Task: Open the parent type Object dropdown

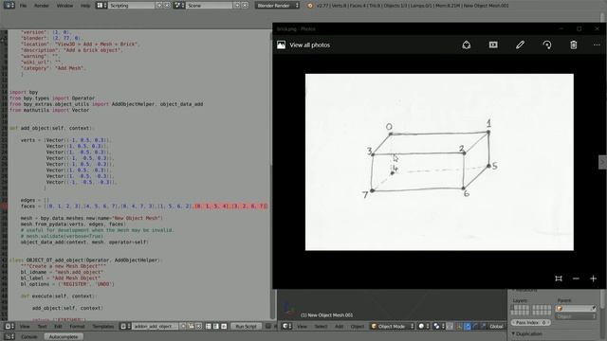Action: point(576,316)
